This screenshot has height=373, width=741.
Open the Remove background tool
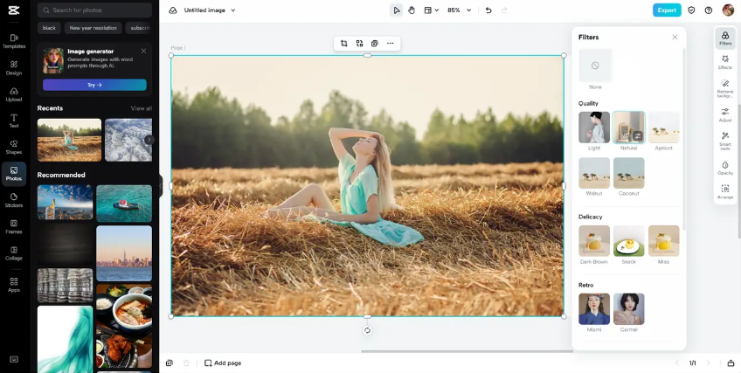[x=725, y=88]
